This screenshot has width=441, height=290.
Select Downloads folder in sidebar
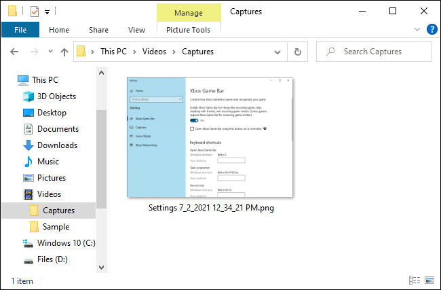point(57,145)
